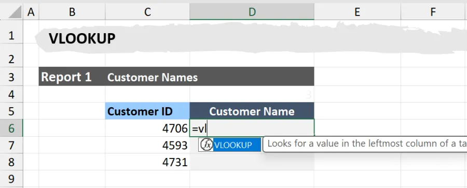Select column C header
This screenshot has width=467, height=188.
(147, 12)
